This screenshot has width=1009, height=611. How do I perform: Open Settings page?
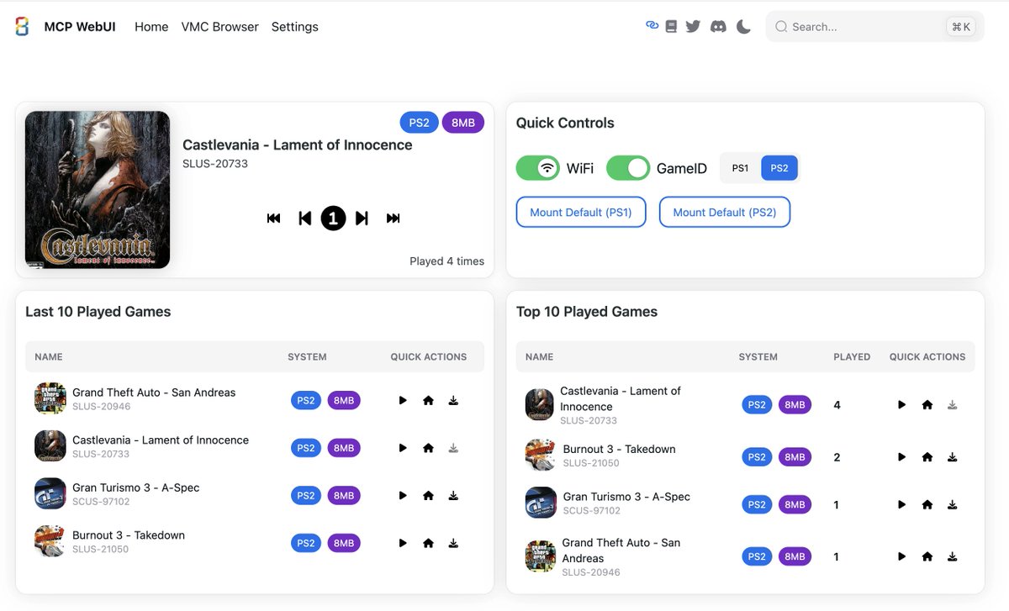295,27
